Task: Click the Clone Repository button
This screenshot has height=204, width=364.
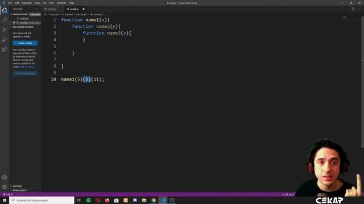Action: [25, 74]
